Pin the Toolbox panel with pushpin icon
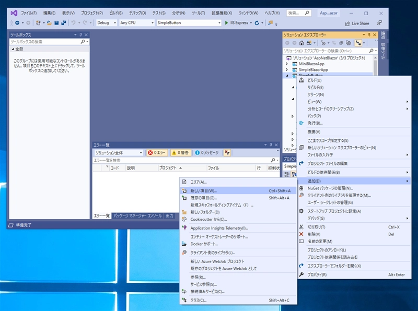The height and width of the screenshot is (311, 418). tap(81, 35)
